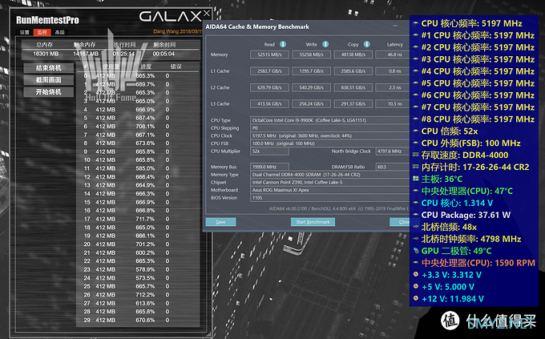Click the DRAM:FSB Ratio field 60:3

393,167
